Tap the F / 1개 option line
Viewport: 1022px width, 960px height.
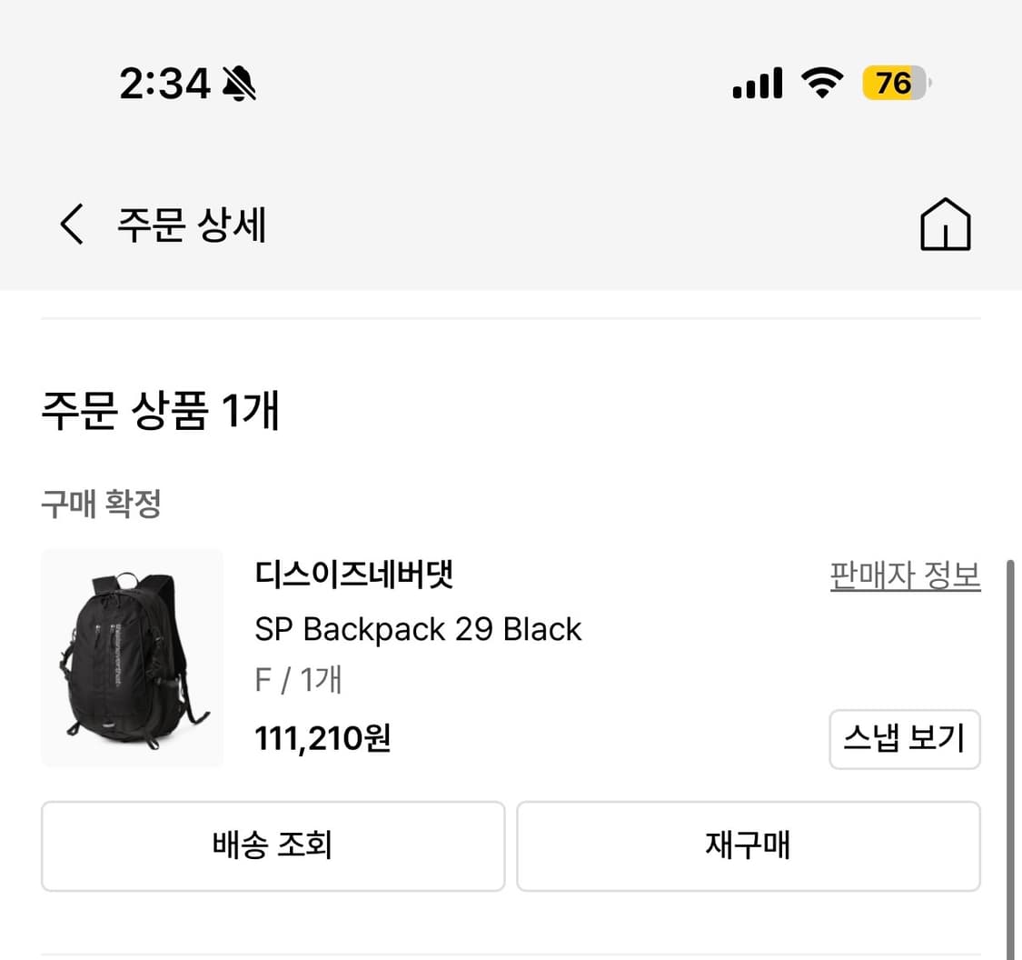click(298, 680)
